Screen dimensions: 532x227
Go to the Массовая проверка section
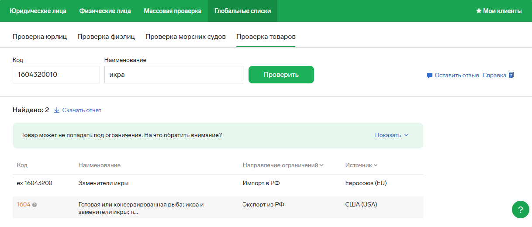(173, 11)
